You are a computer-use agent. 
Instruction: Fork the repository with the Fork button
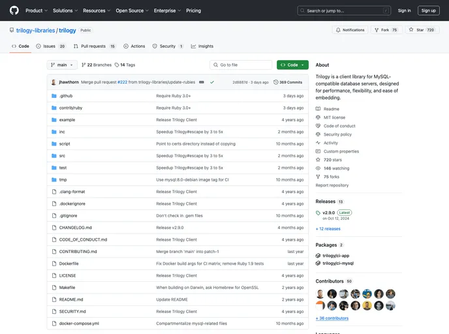(386, 30)
